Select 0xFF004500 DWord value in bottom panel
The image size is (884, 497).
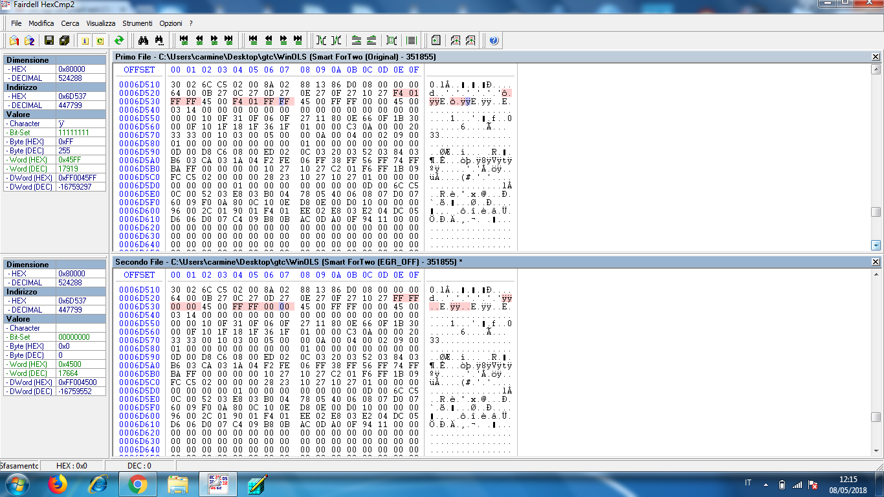coord(81,382)
